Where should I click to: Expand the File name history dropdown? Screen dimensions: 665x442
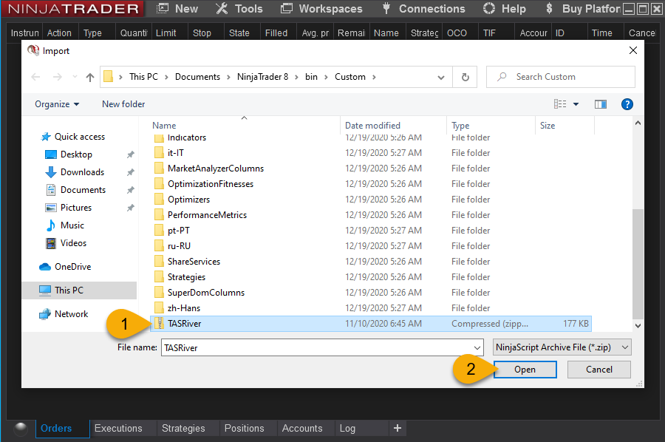pyautogui.click(x=477, y=348)
